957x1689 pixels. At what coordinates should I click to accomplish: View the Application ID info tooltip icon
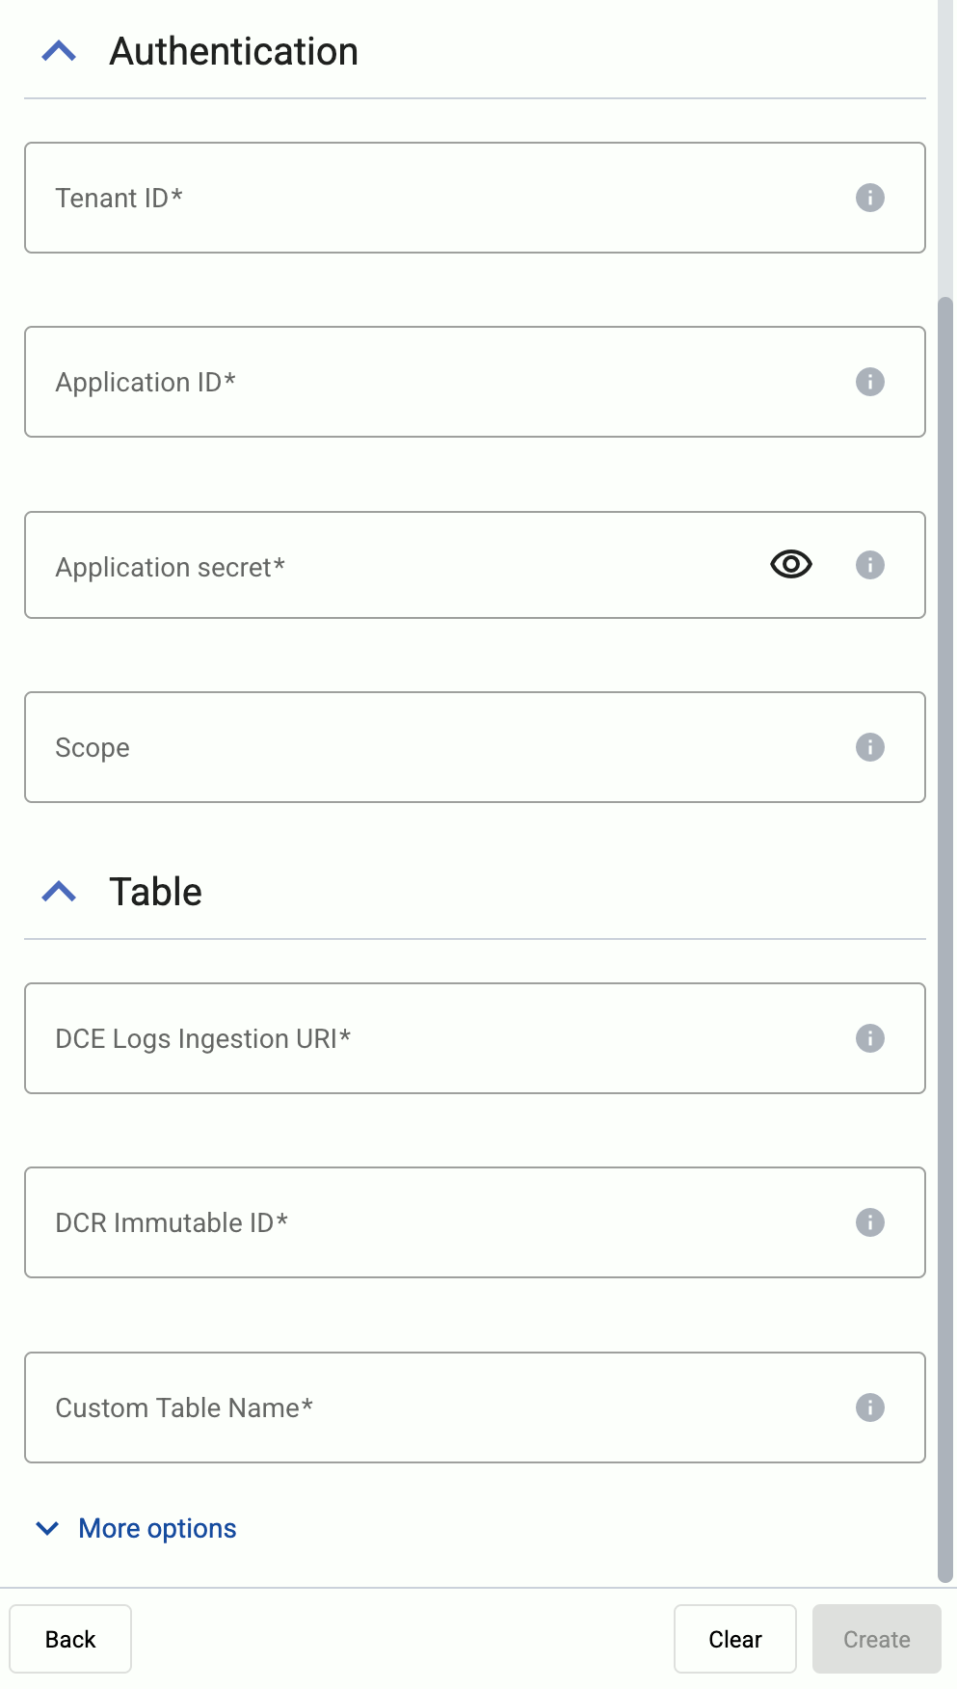tap(870, 382)
